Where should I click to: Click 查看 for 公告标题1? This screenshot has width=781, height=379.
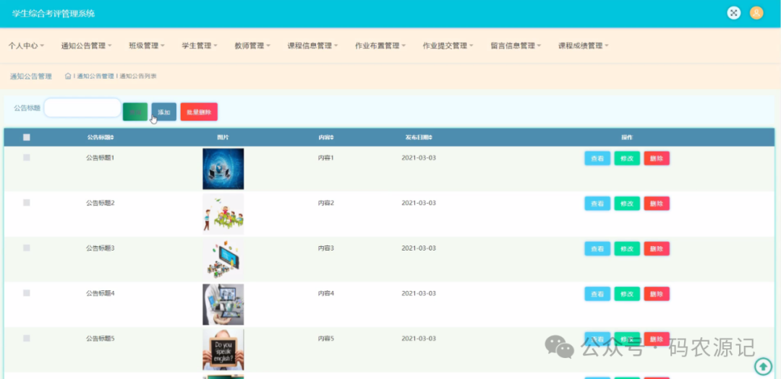click(597, 159)
